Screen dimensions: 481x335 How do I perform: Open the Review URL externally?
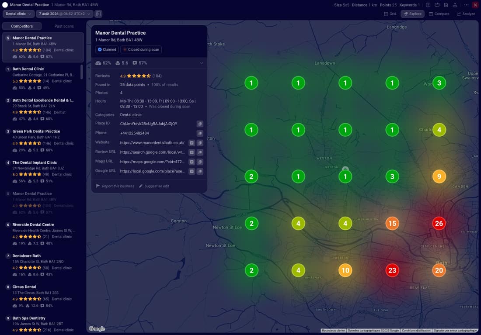click(x=192, y=152)
